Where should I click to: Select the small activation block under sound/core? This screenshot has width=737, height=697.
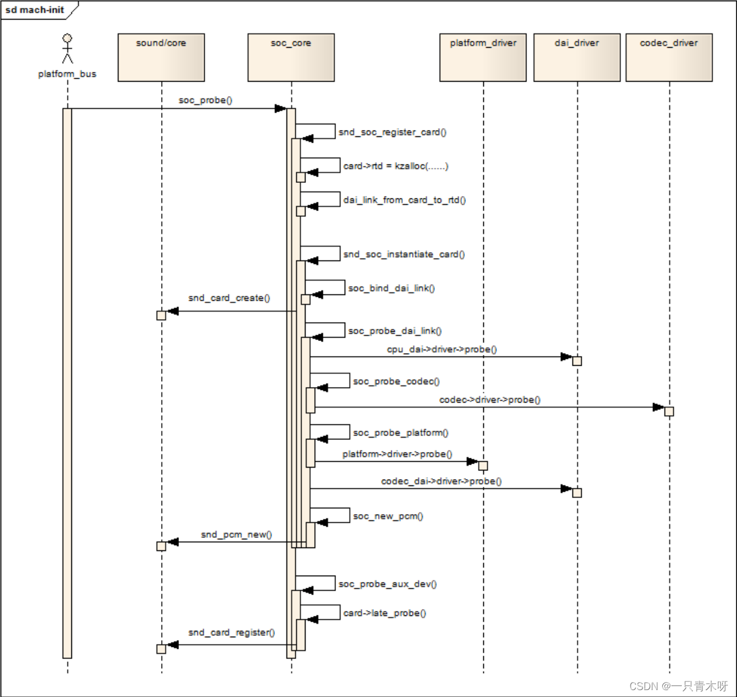[x=161, y=315]
